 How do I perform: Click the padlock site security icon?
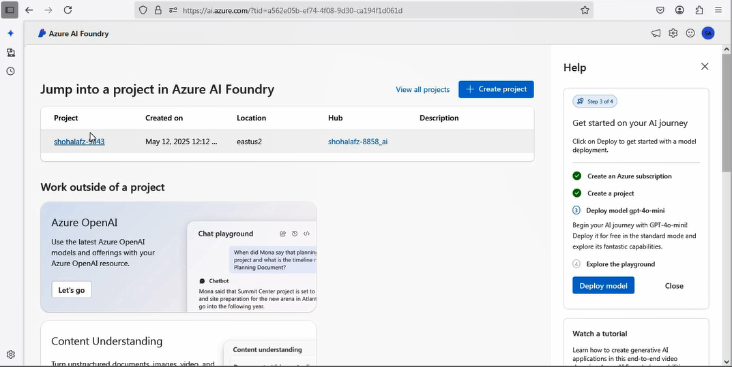[158, 10]
